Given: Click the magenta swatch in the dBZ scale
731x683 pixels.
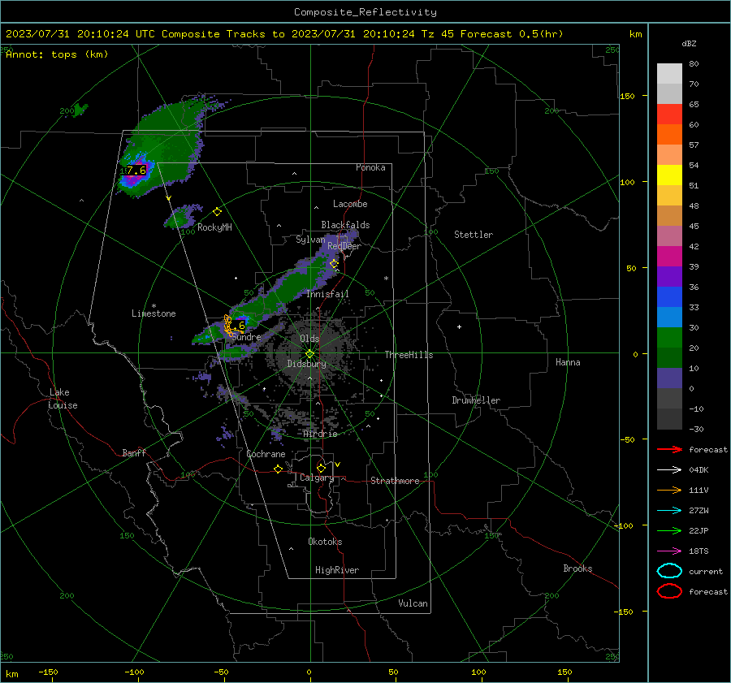Looking at the screenshot, I should pyautogui.click(x=669, y=256).
